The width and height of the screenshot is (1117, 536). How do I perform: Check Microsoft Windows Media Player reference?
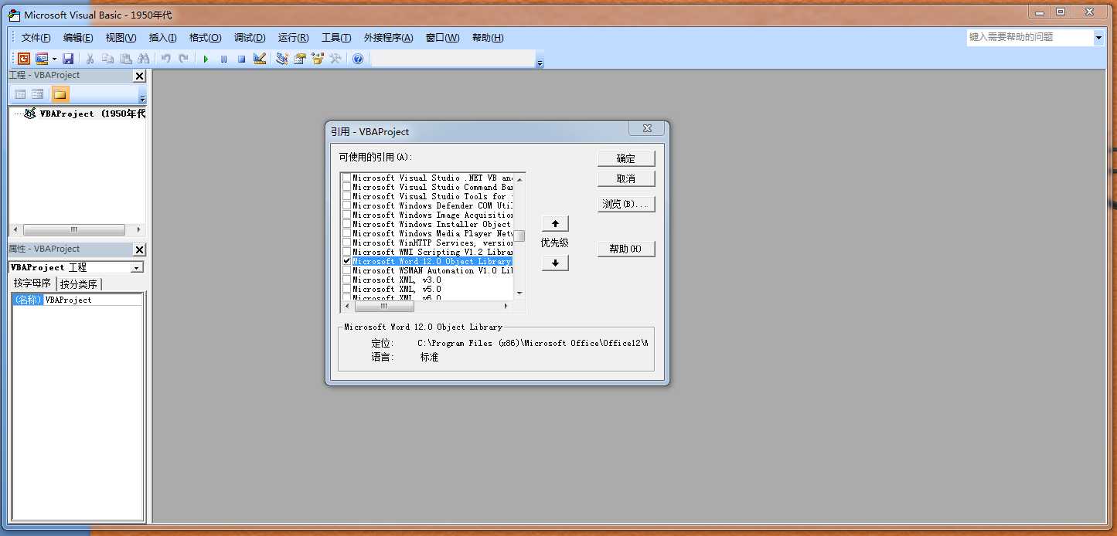click(346, 233)
